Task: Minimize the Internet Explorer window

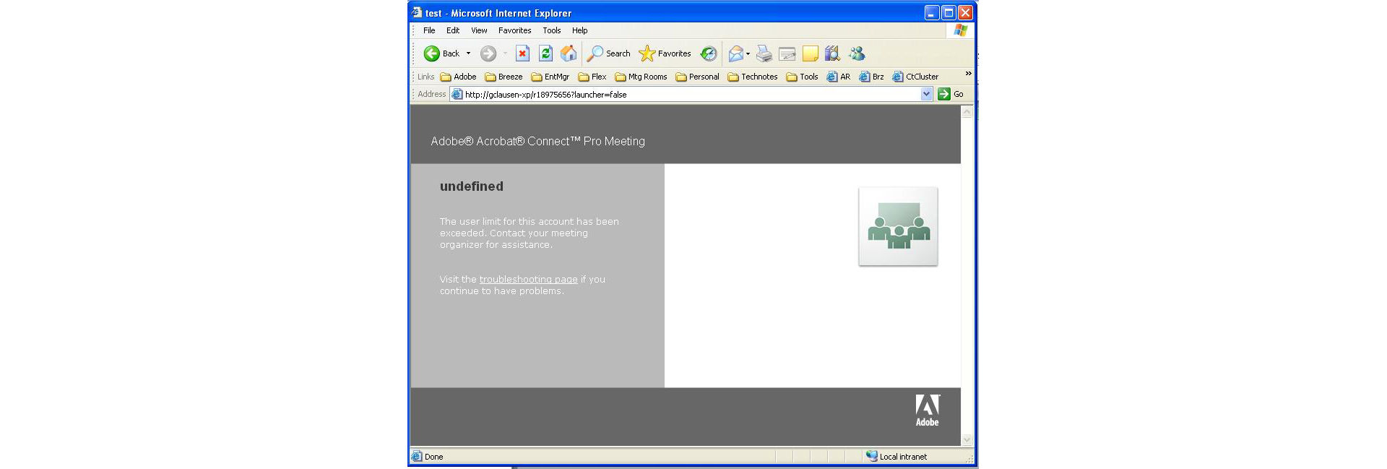Action: click(x=932, y=13)
